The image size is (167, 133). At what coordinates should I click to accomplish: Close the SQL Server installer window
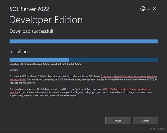[x=155, y=9]
